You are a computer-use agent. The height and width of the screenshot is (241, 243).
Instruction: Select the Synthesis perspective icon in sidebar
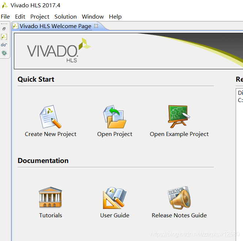pyautogui.click(x=4, y=37)
